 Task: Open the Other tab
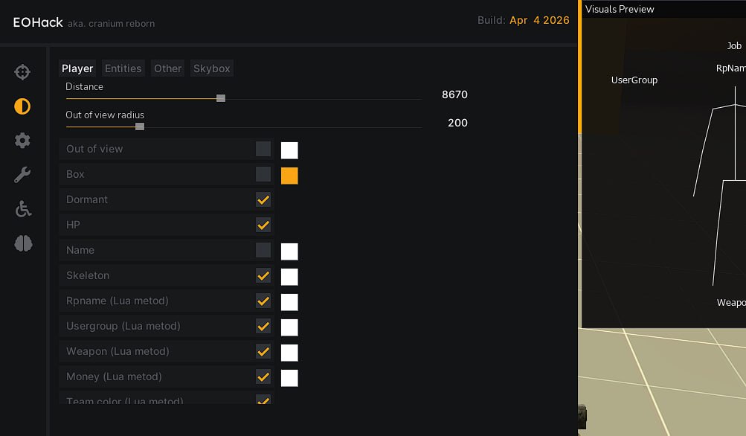[x=167, y=68]
